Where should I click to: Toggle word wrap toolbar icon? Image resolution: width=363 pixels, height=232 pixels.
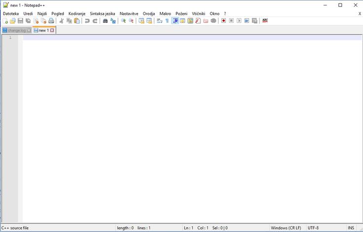159,21
